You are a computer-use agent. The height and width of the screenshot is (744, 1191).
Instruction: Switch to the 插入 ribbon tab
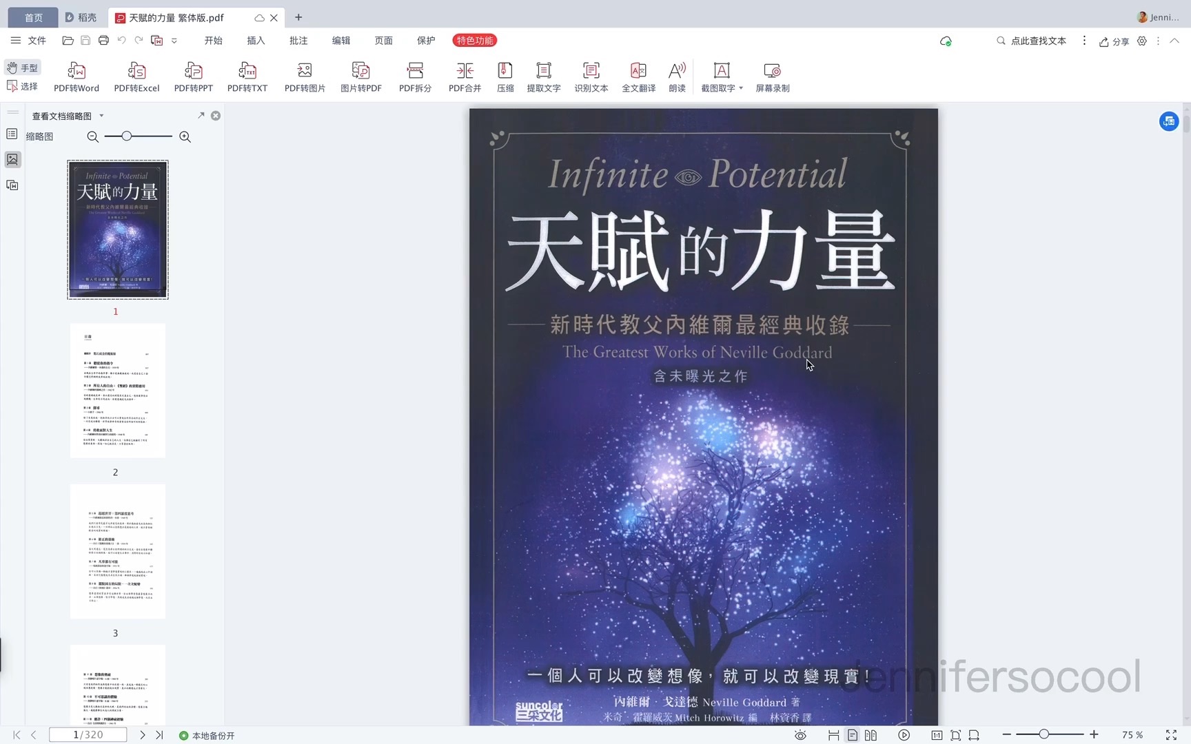(256, 41)
